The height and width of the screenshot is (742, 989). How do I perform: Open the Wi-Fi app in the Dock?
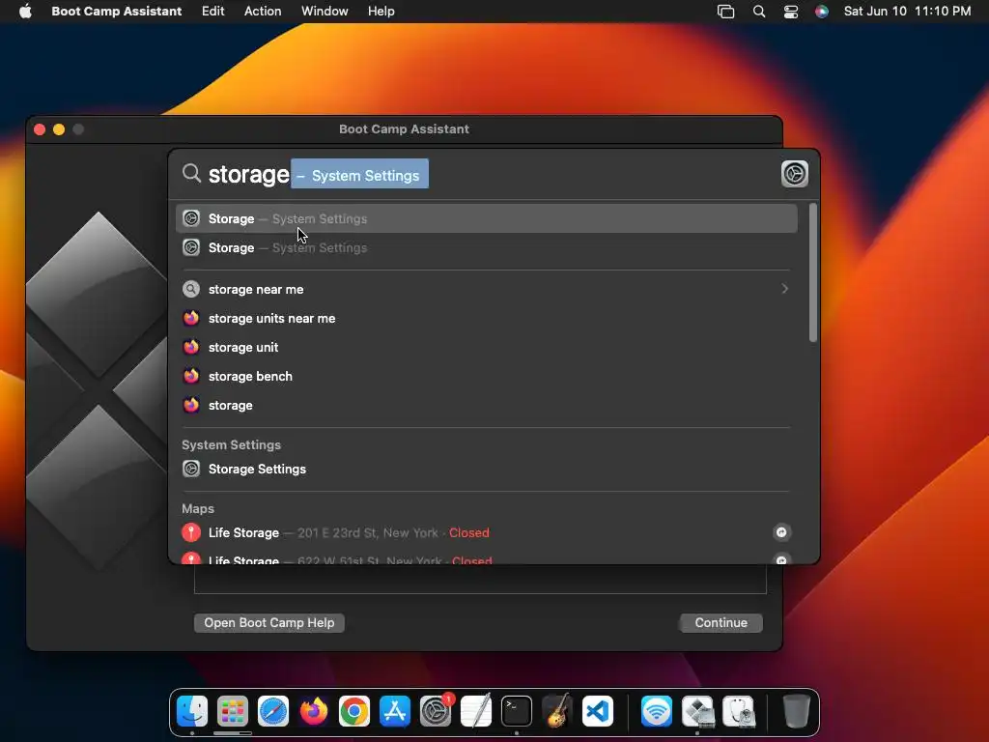tap(657, 712)
